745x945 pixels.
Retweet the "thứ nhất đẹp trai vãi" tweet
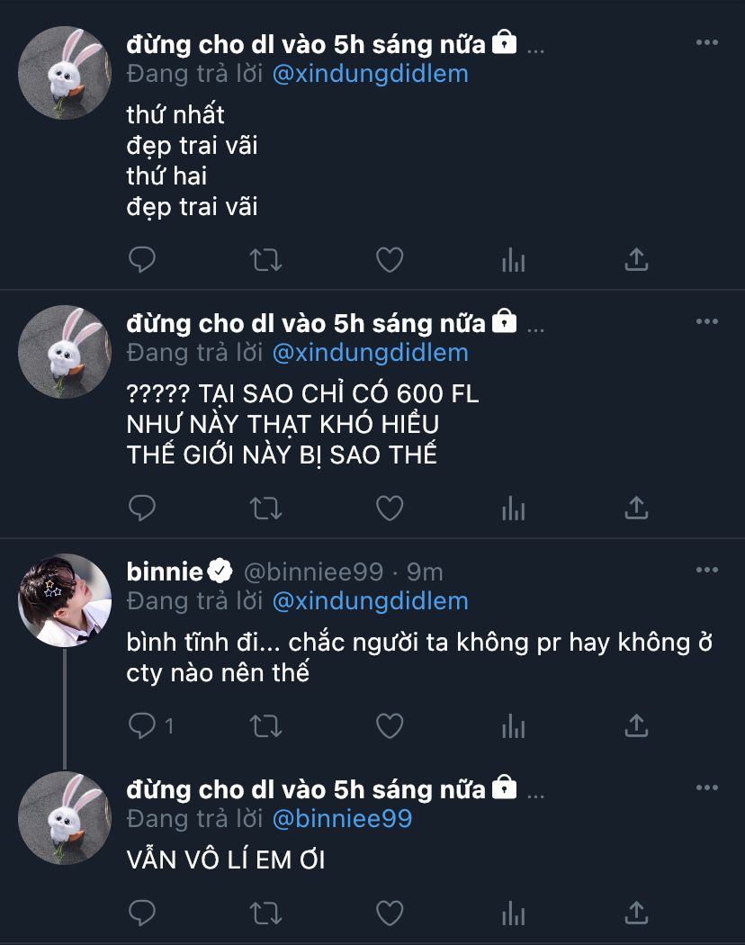tap(265, 260)
